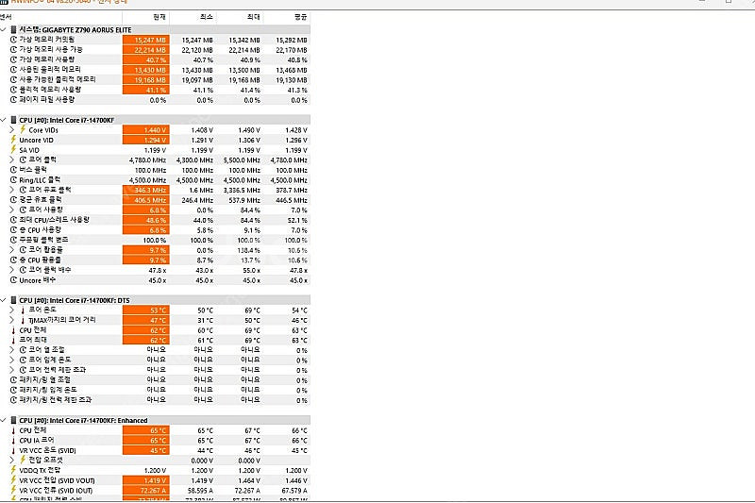This screenshot has height=503, width=755.
Task: Click the lightning icon next to VDDQ TX 전압
Action: point(13,470)
